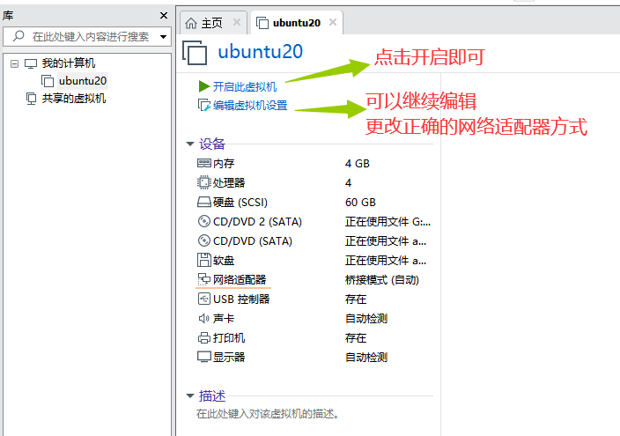Click the 网络适配器 device label
620x436 pixels.
tap(240, 280)
